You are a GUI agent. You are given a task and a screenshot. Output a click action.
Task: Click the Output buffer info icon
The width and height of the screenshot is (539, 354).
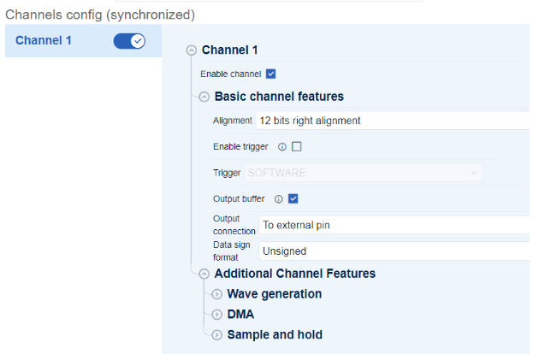pos(279,199)
